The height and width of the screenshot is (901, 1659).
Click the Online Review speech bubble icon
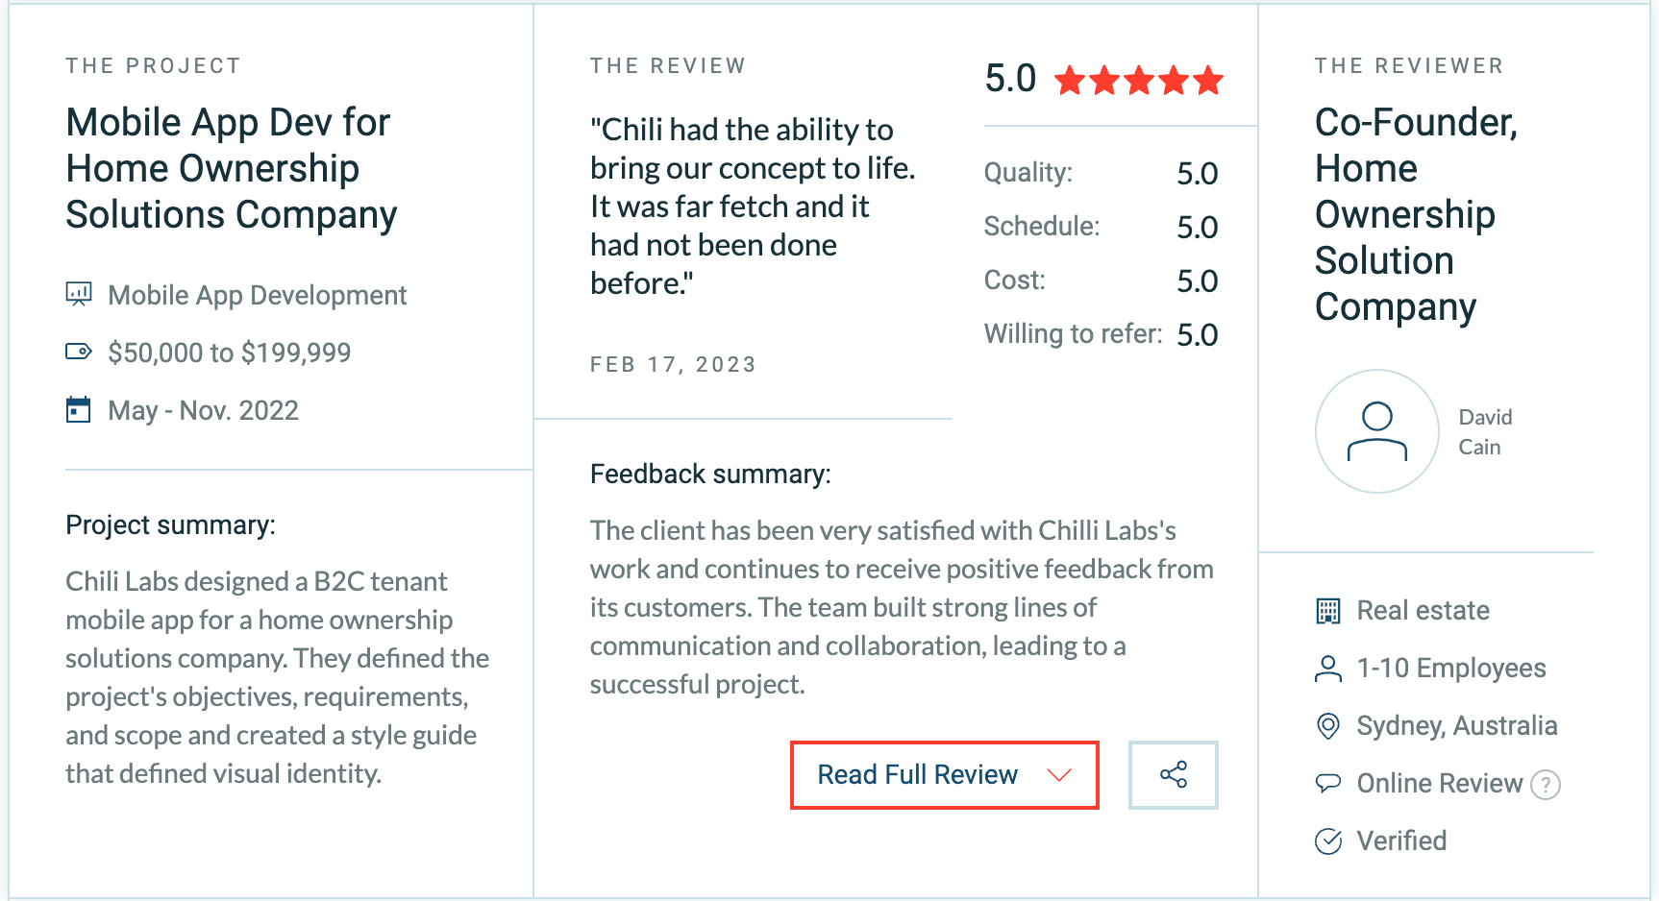tap(1327, 784)
